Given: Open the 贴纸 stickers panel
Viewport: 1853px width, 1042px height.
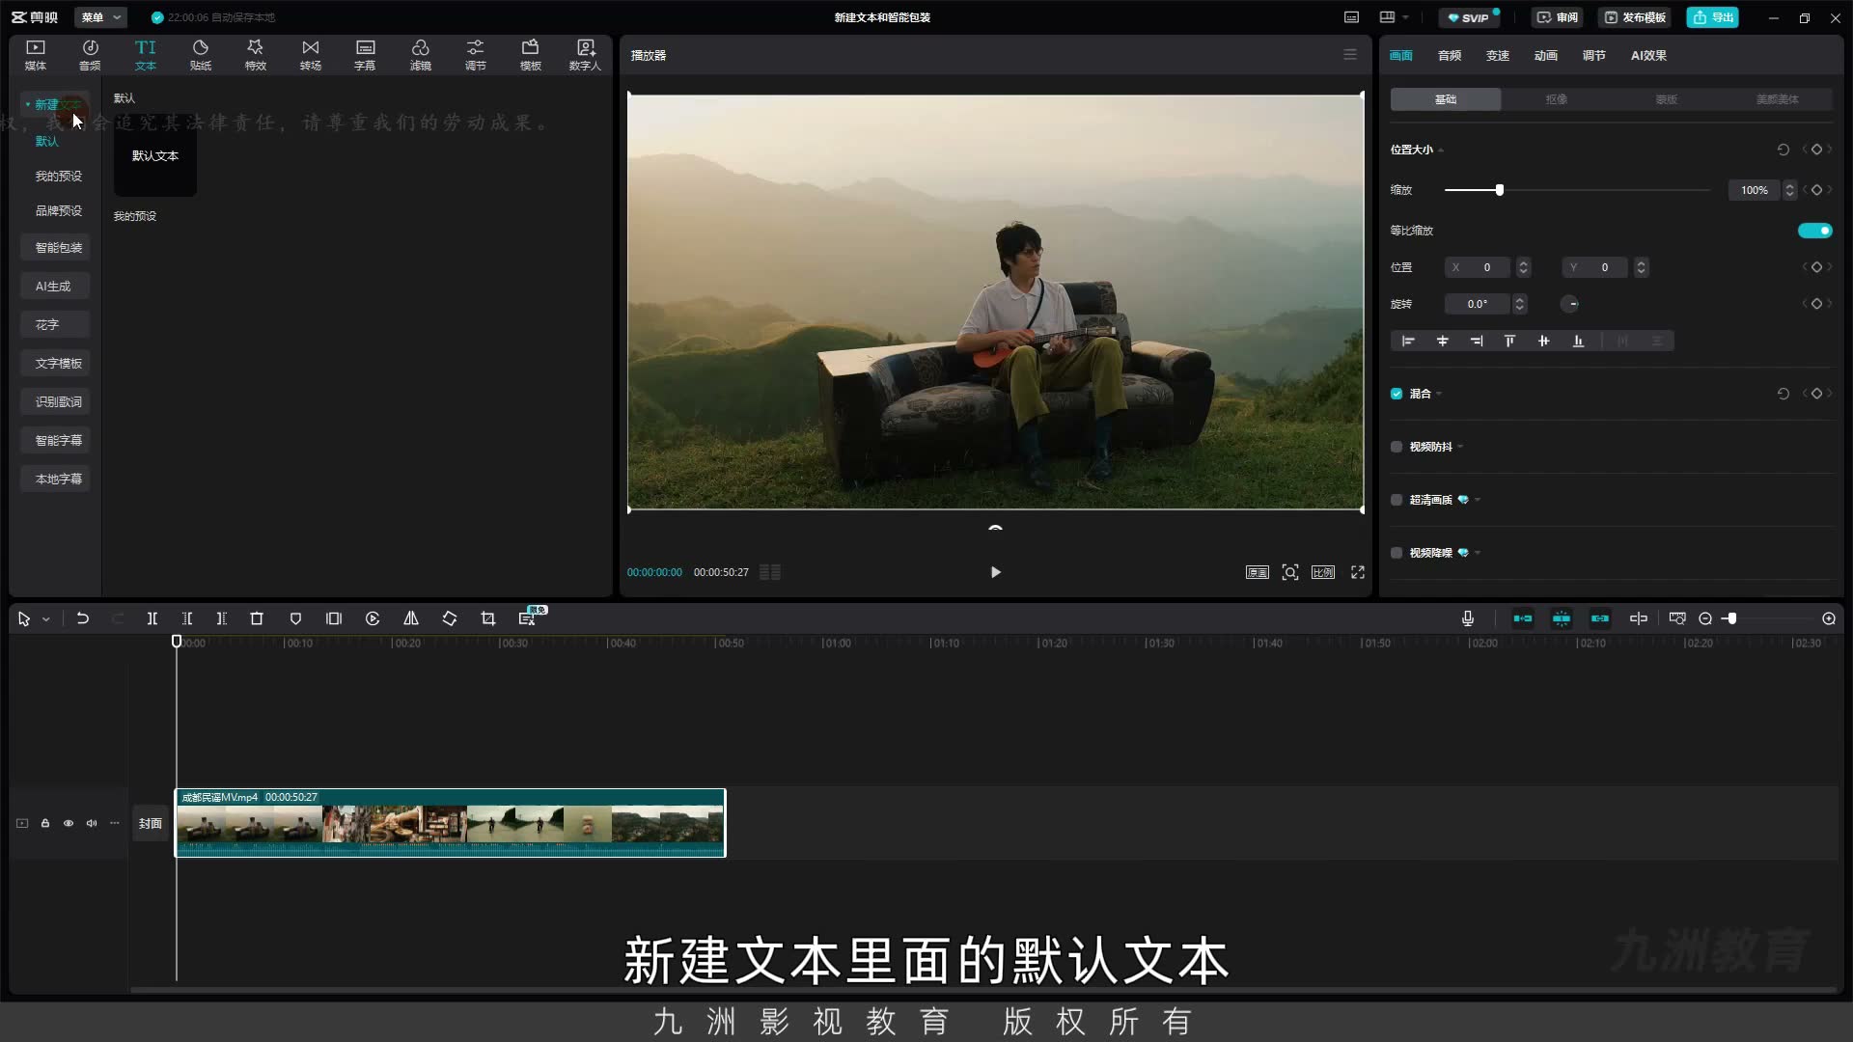Looking at the screenshot, I should [201, 55].
